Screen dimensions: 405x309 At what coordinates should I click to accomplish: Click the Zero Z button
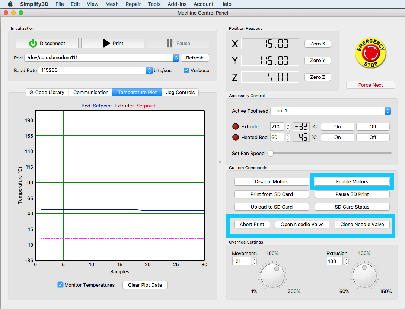tap(318, 77)
